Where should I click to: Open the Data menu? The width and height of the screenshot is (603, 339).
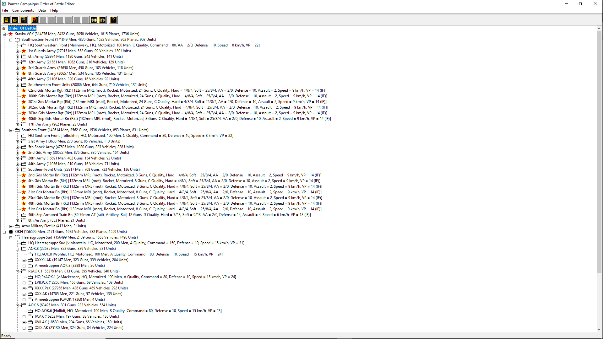[42, 10]
